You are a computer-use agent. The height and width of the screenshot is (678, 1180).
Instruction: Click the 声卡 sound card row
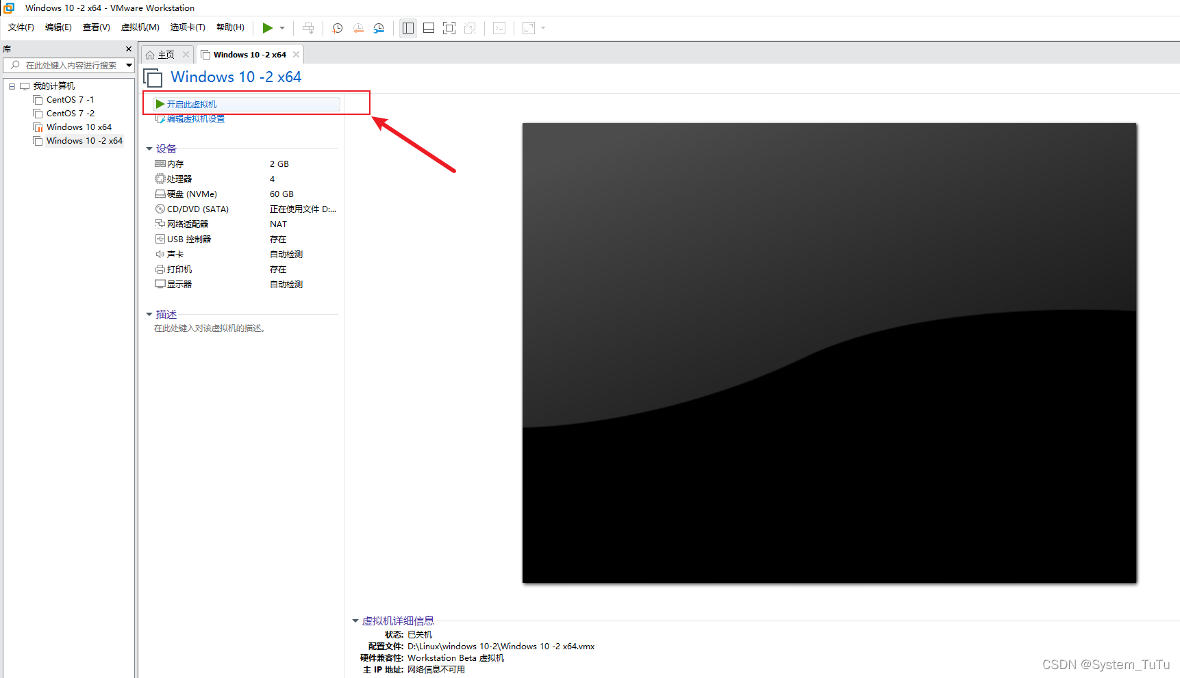coord(246,255)
